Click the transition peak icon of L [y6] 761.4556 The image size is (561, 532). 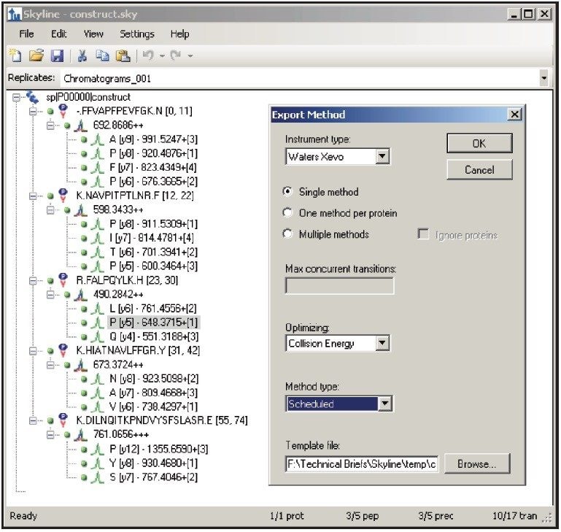97,308
